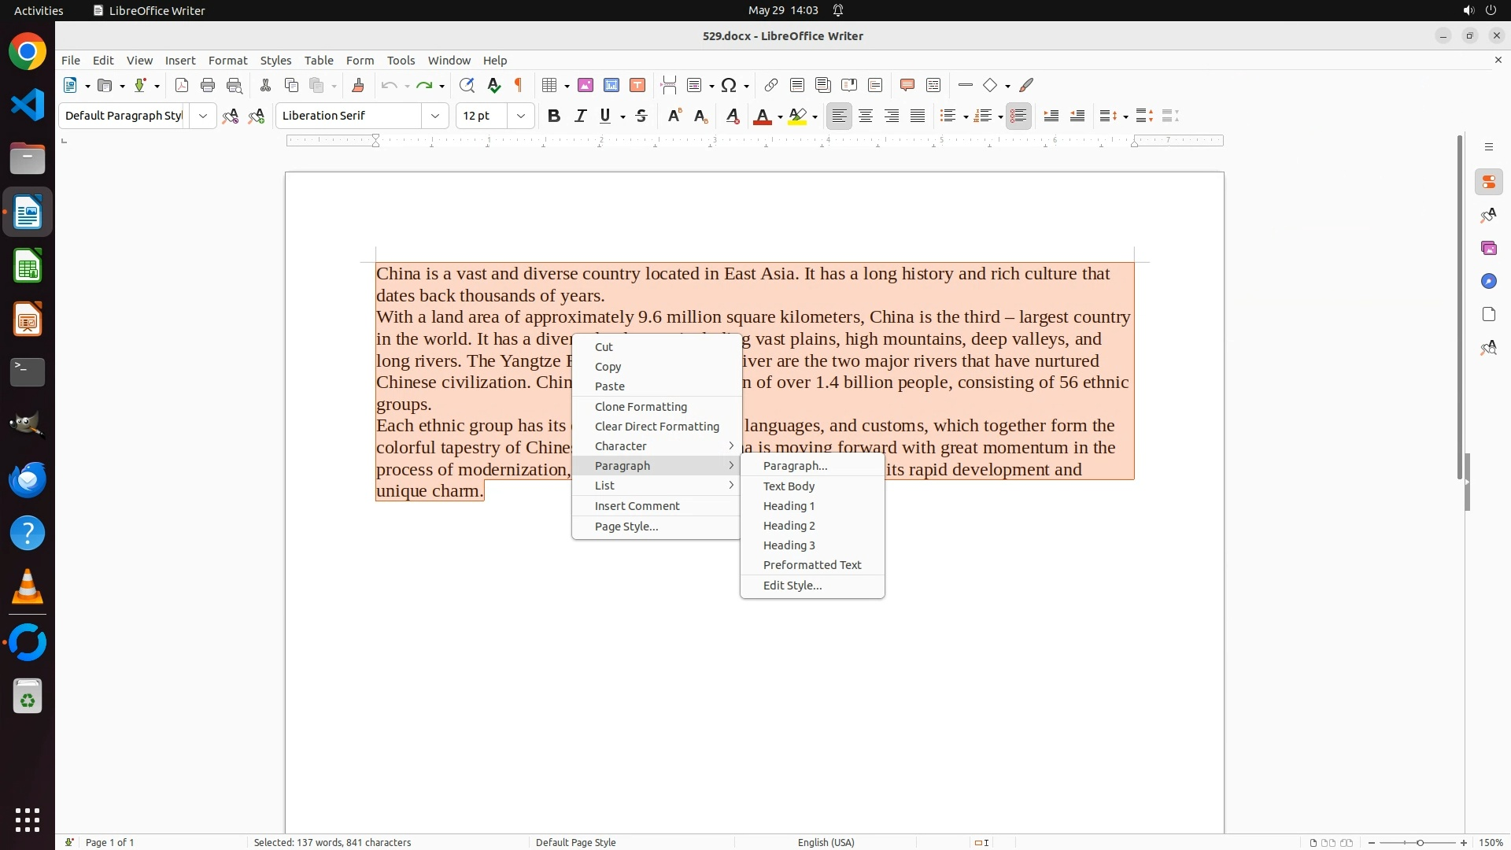Click the zoom slider in status bar

tap(1420, 842)
